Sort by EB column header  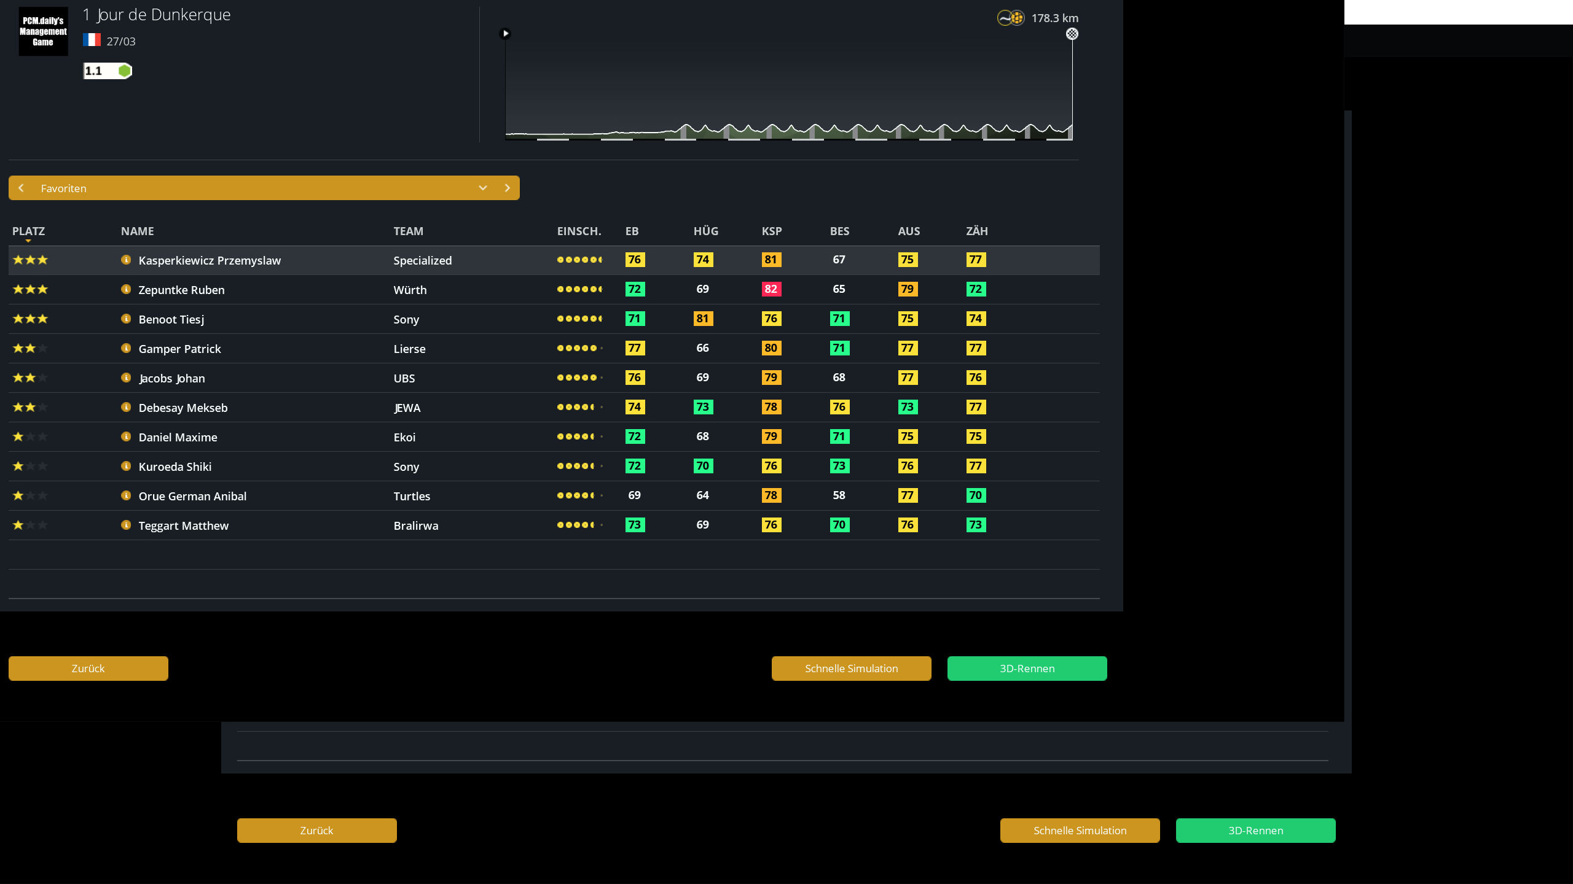tap(632, 231)
